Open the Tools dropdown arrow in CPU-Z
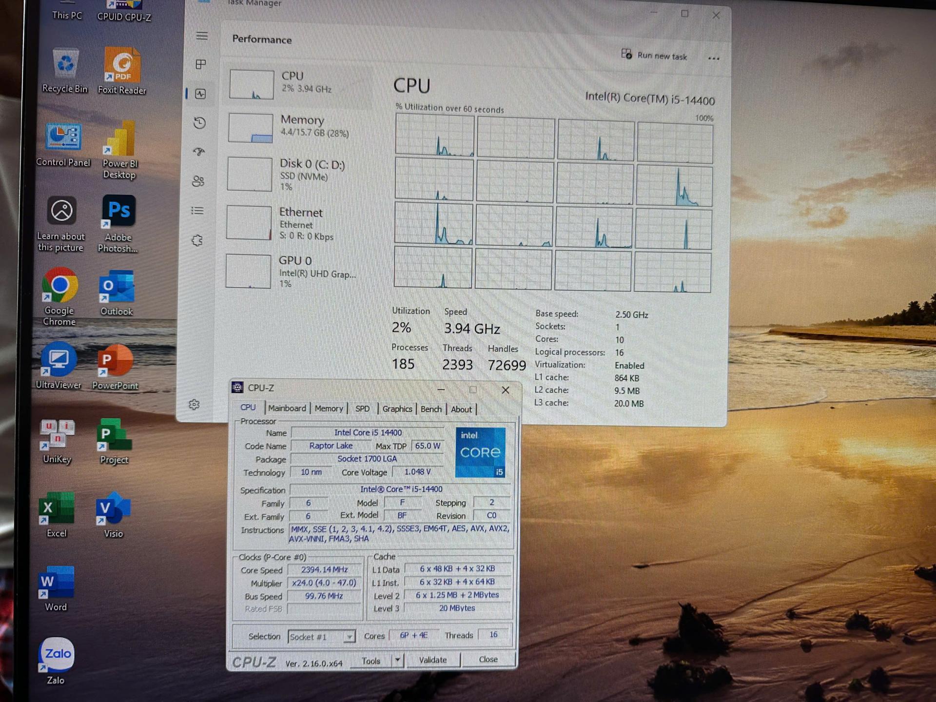The height and width of the screenshot is (702, 936). coord(397,660)
